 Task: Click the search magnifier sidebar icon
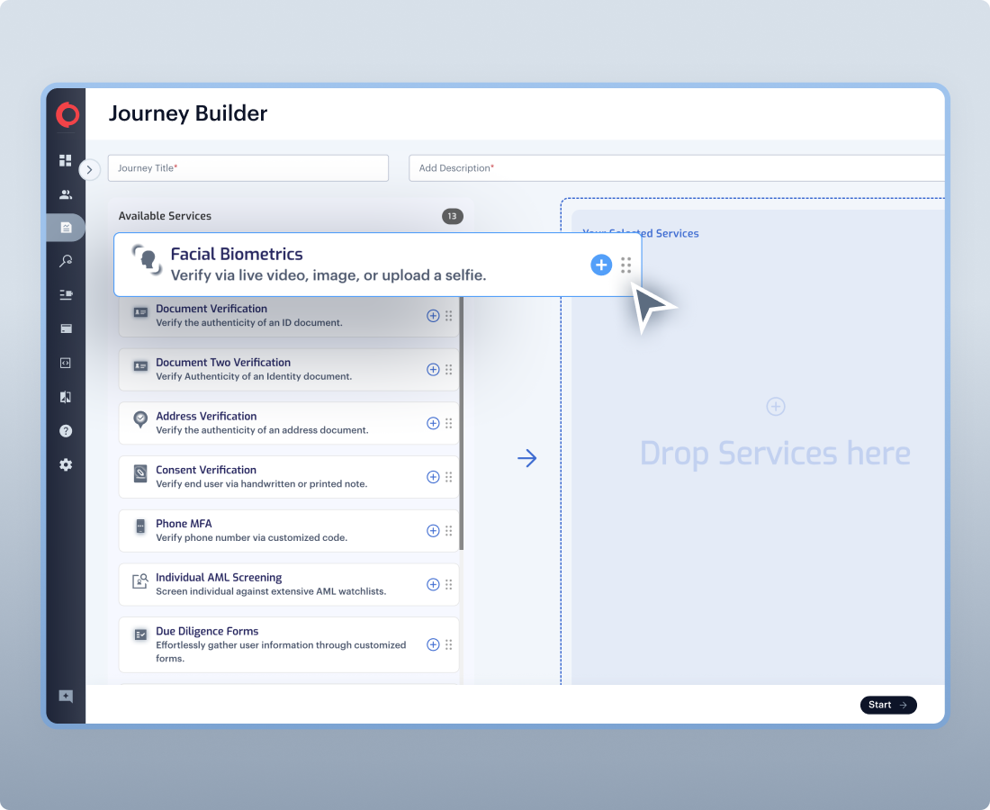pyautogui.click(x=66, y=261)
